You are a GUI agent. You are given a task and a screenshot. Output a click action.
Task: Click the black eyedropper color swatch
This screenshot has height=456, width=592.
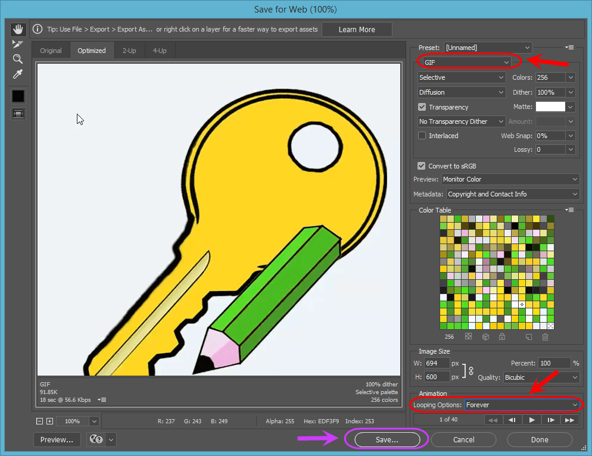coord(18,96)
